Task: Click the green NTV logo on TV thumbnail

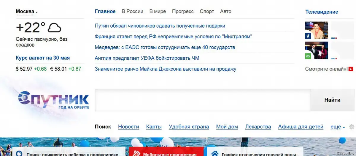Action: point(308,56)
